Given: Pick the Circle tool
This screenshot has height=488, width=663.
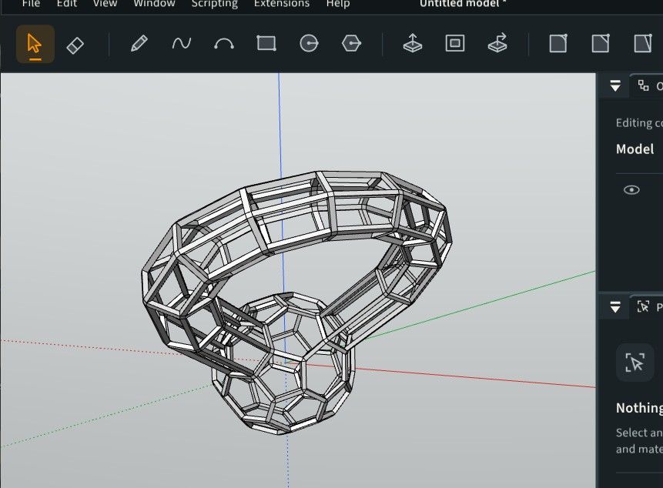Looking at the screenshot, I should 309,44.
